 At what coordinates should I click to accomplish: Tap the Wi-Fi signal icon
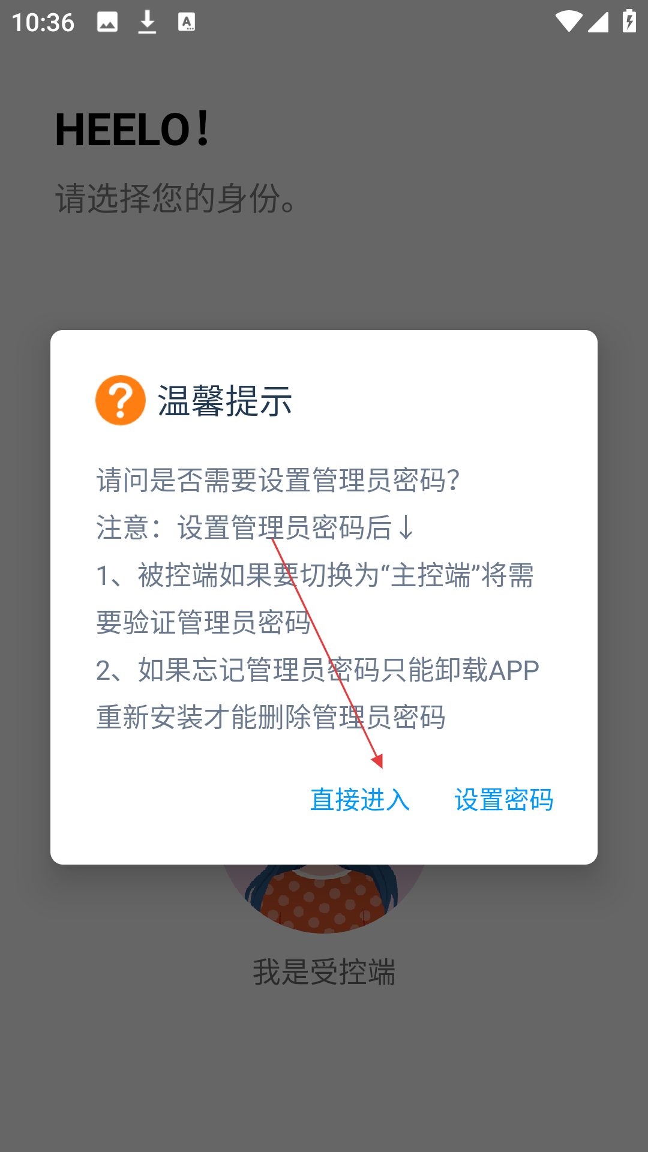pyautogui.click(x=568, y=22)
